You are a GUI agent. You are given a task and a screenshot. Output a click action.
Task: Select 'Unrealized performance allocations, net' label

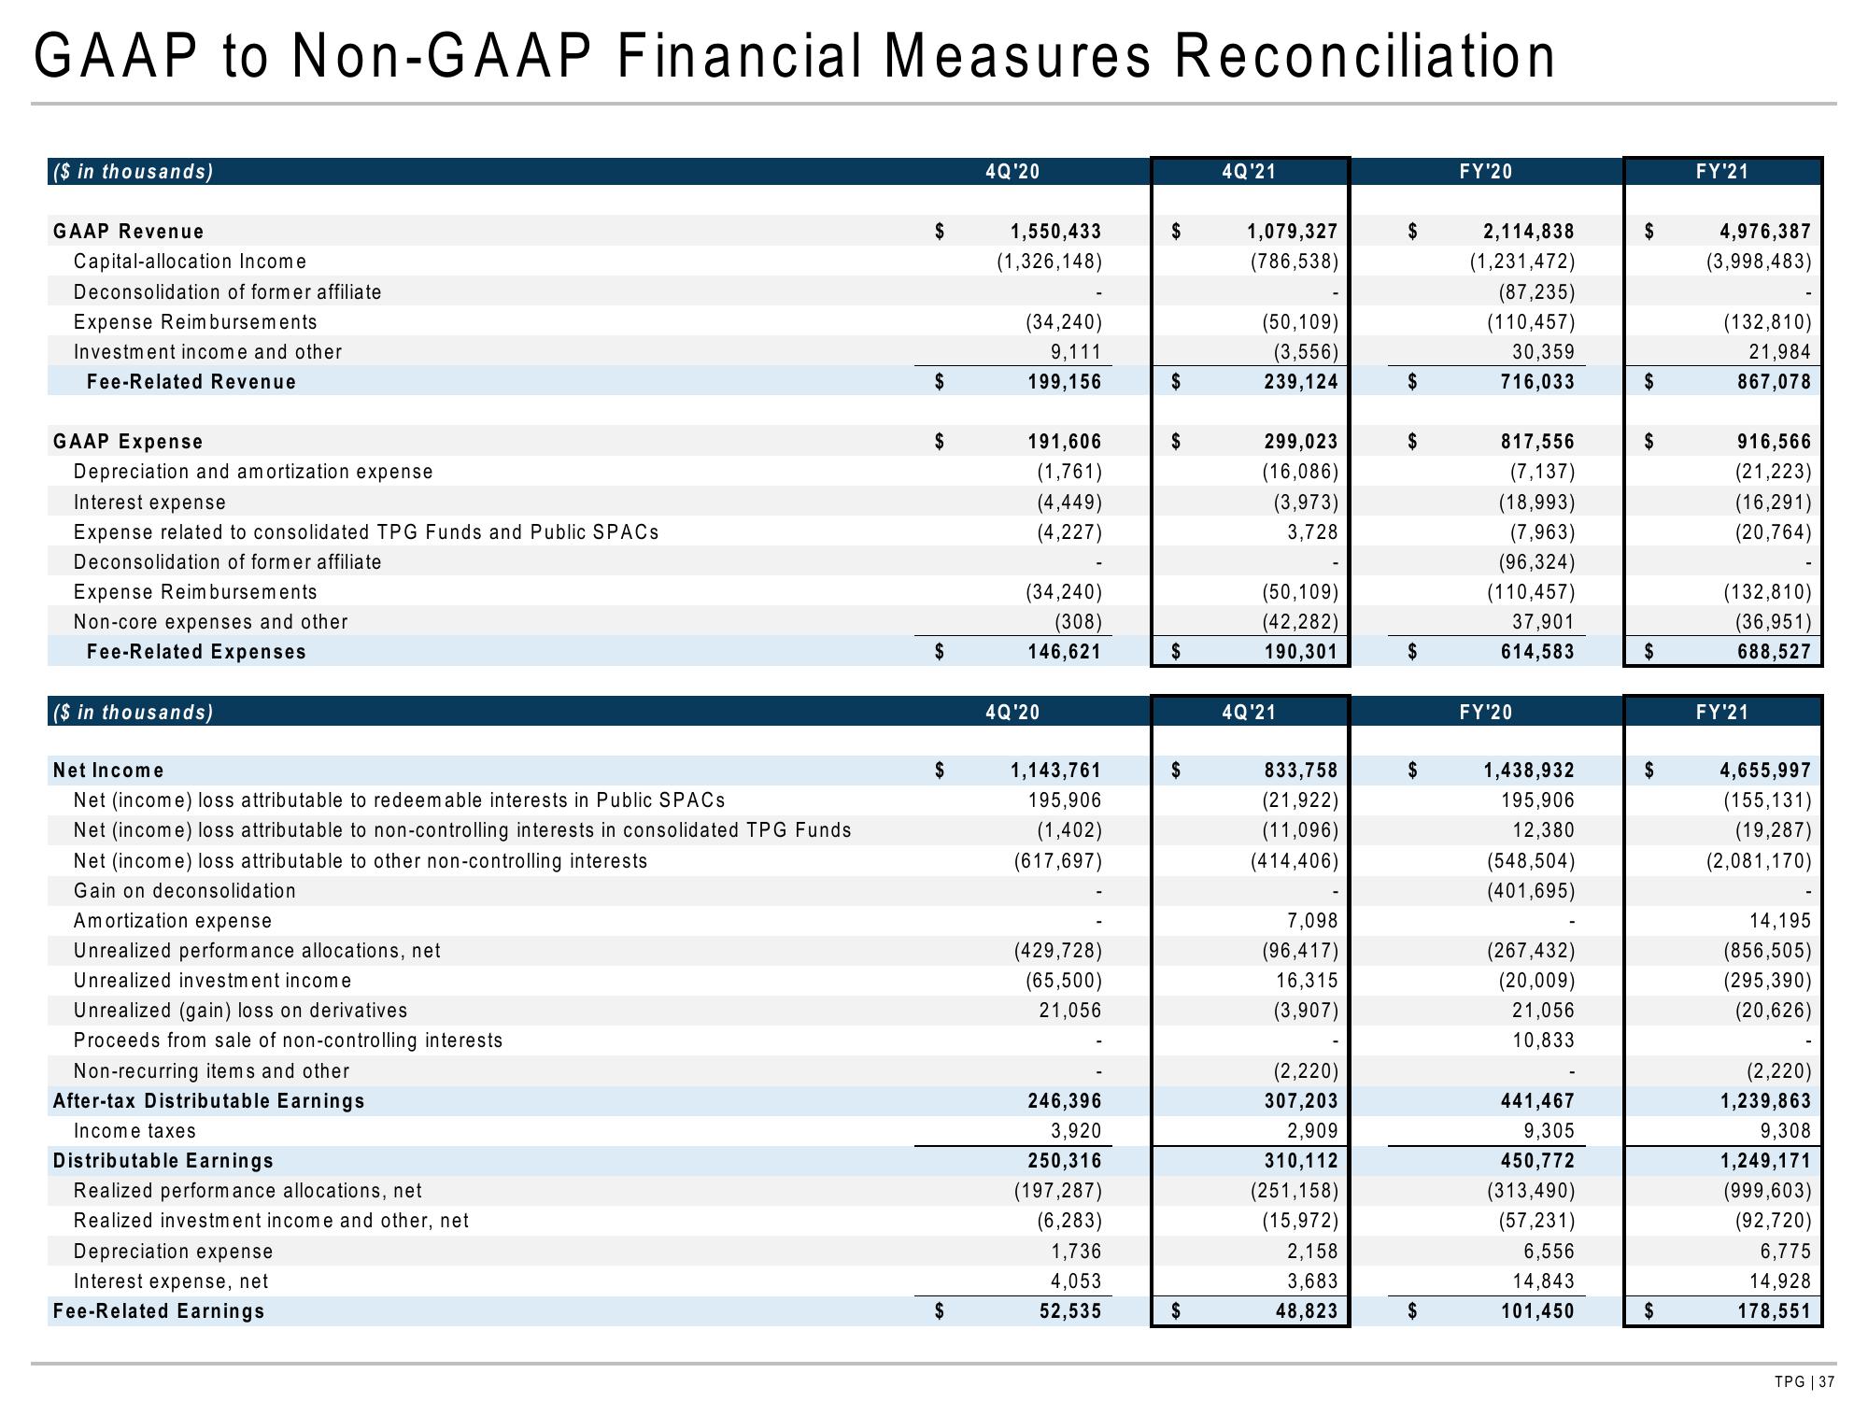tap(257, 951)
